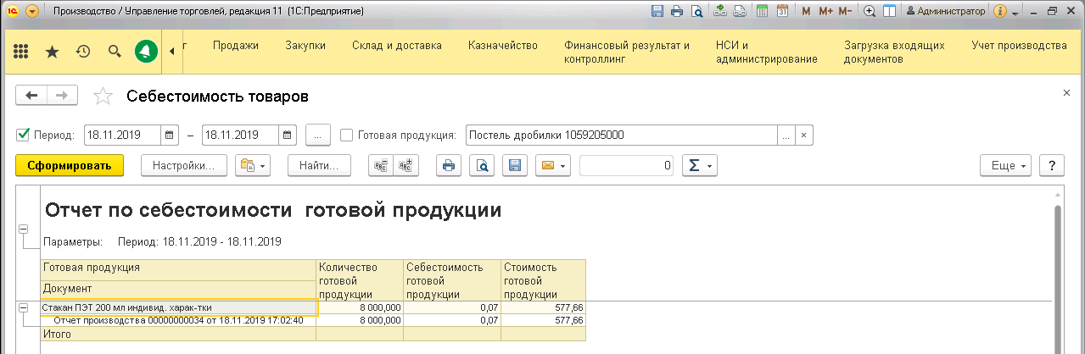Viewport: 1085px width, 354px height.
Task: Click the Сформировать button
Action: click(70, 166)
